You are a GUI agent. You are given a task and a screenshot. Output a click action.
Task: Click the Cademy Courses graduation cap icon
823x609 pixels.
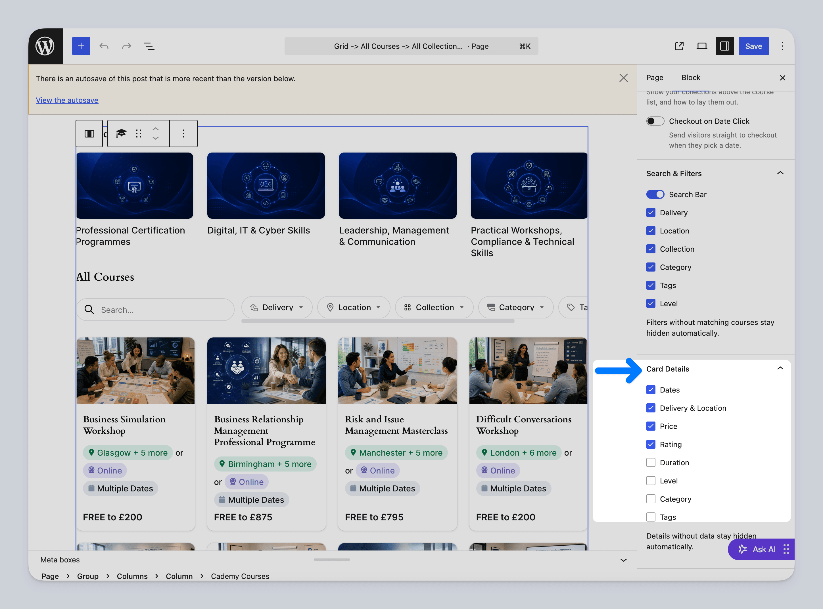pos(121,134)
